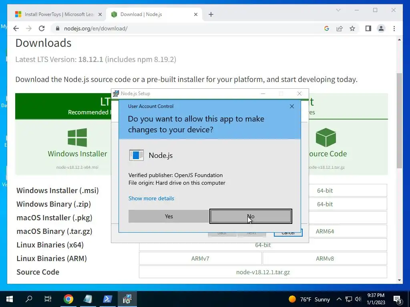Download node-v18.12.1.tar.gz source code
410x307 pixels.
coord(263,272)
